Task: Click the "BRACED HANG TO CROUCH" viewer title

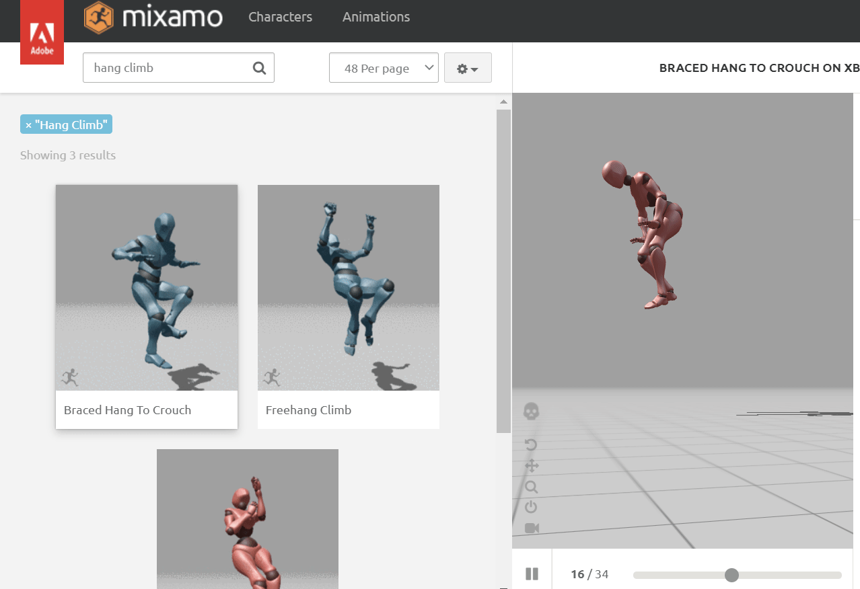Action: [759, 68]
